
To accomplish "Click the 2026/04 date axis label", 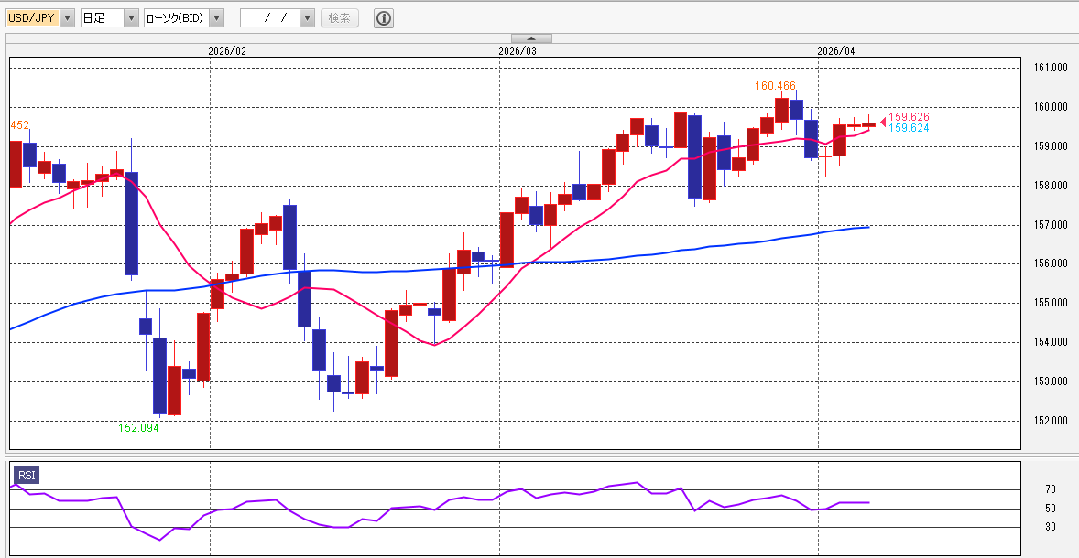I will (836, 51).
